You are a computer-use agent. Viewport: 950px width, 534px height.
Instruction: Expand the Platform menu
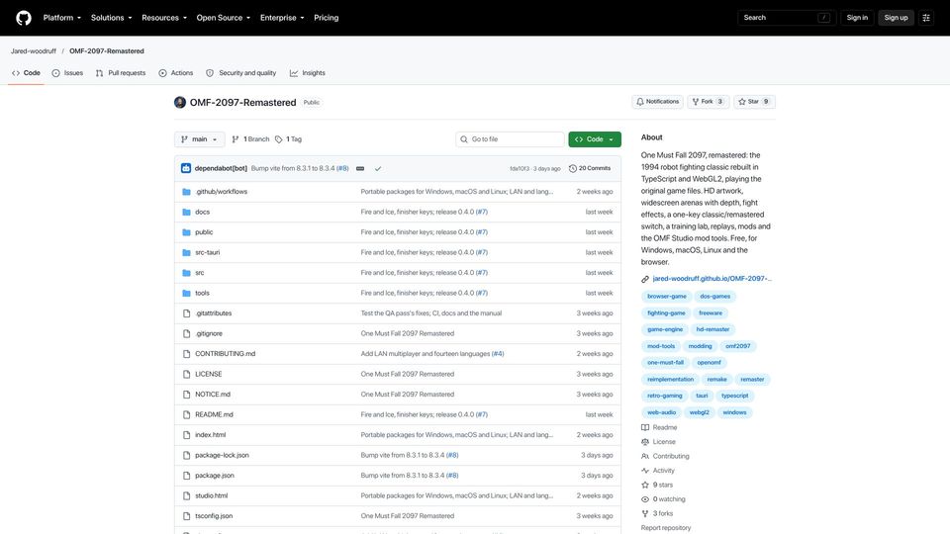coord(61,18)
